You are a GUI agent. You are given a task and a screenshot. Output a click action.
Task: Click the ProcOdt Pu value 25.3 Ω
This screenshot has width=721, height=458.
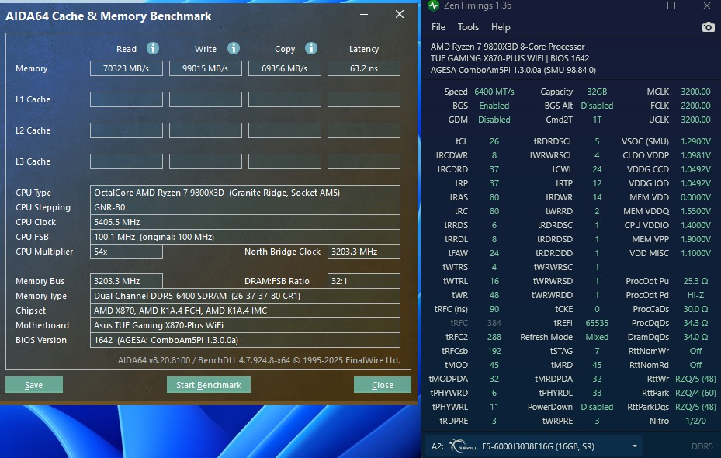click(695, 281)
